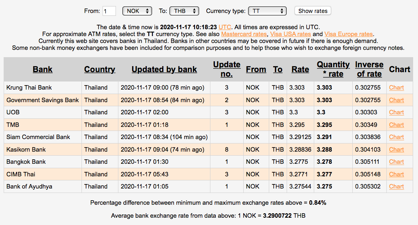Expand the Currency type TT dropdown
Image resolution: width=418 pixels, height=225 pixels.
tap(267, 11)
